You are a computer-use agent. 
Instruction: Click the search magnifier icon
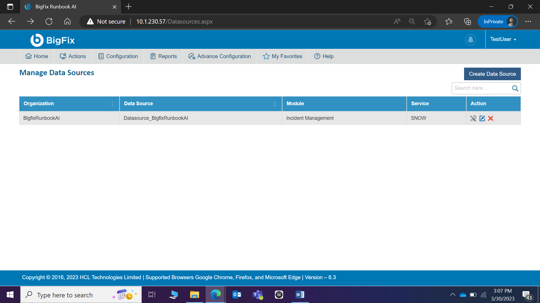[x=515, y=88]
